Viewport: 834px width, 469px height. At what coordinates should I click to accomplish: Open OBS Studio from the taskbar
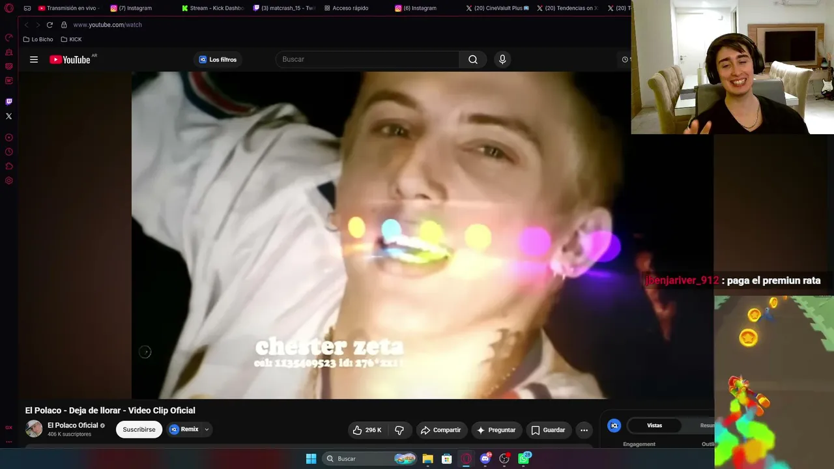504,459
